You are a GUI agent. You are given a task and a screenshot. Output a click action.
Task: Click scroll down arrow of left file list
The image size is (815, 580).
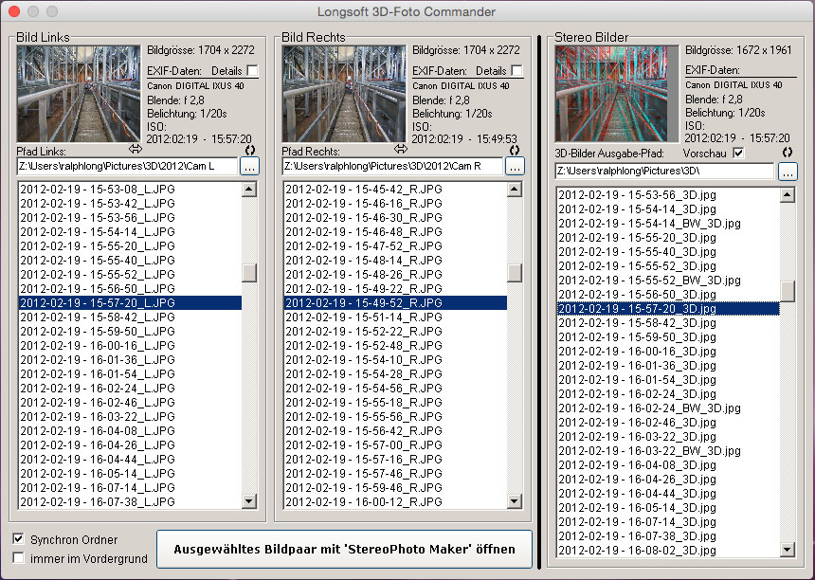pyautogui.click(x=249, y=502)
